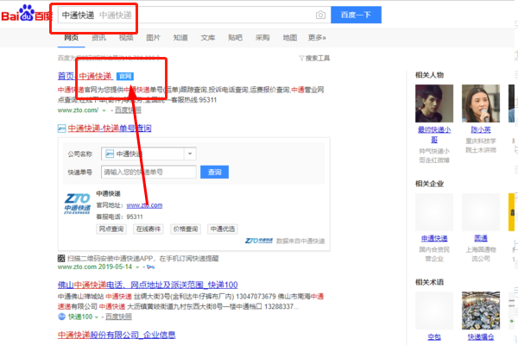Screen dimensions: 518x345
Task: Open the 快递爆仓 related term link
Action: (x=481, y=336)
